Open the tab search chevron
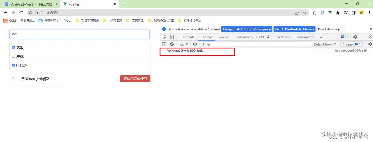This screenshot has width=373, height=142. (335, 4)
